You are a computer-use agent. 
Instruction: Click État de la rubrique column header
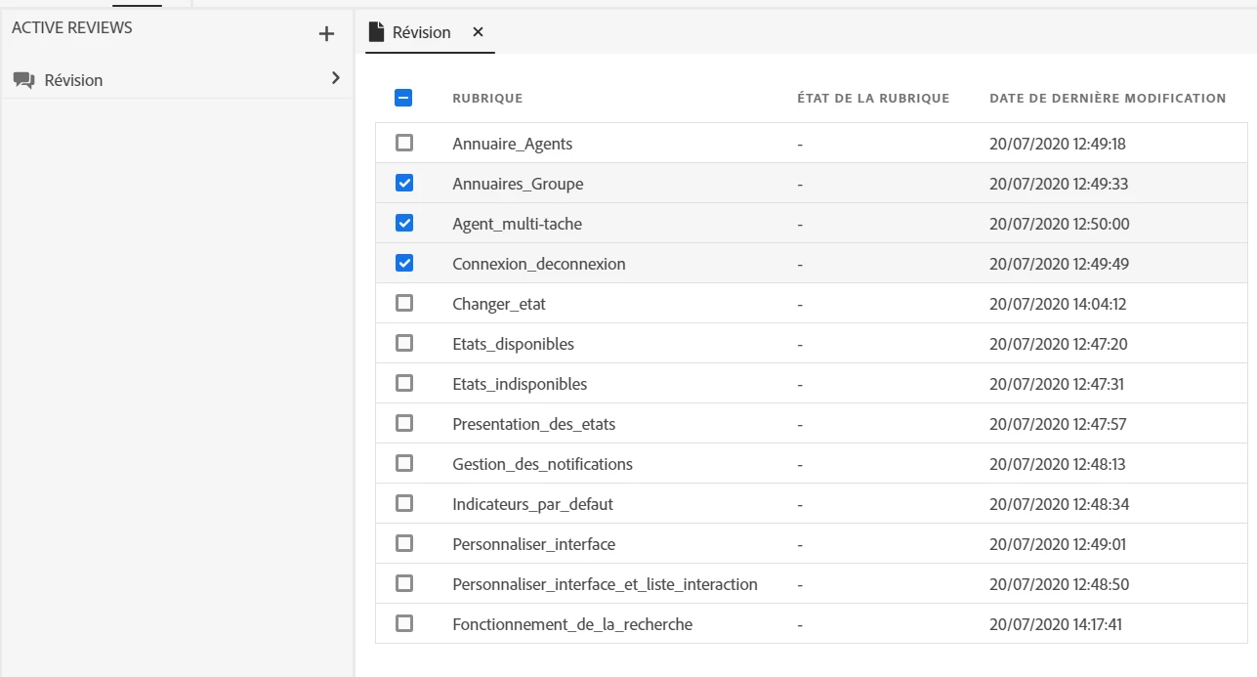coord(873,99)
